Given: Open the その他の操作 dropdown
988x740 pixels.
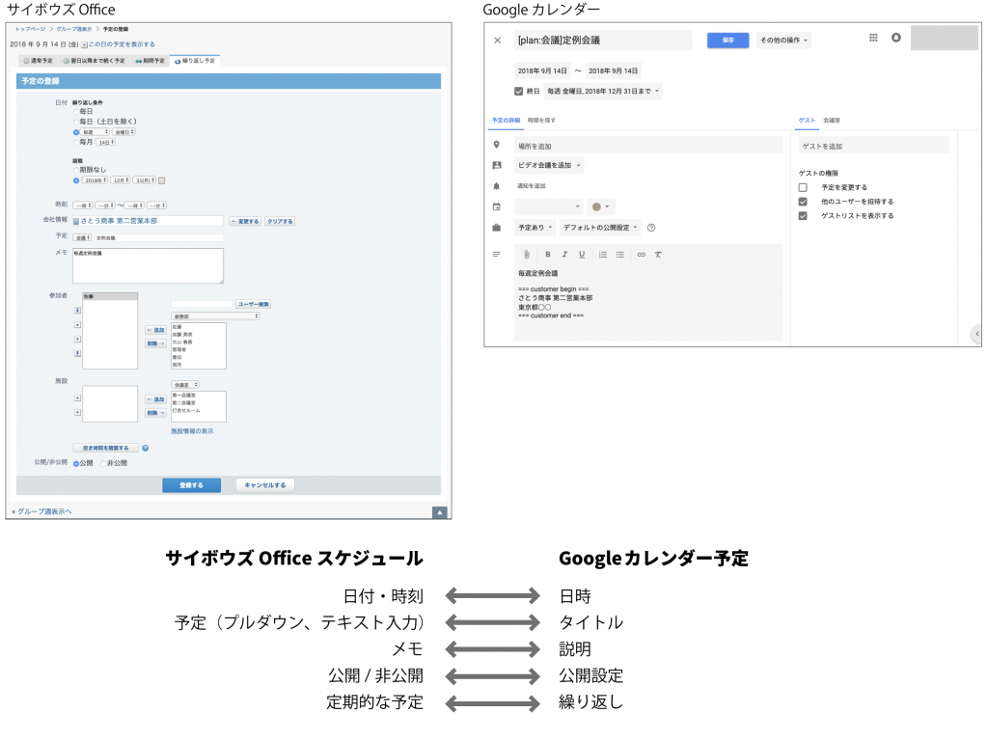Looking at the screenshot, I should pyautogui.click(x=783, y=41).
